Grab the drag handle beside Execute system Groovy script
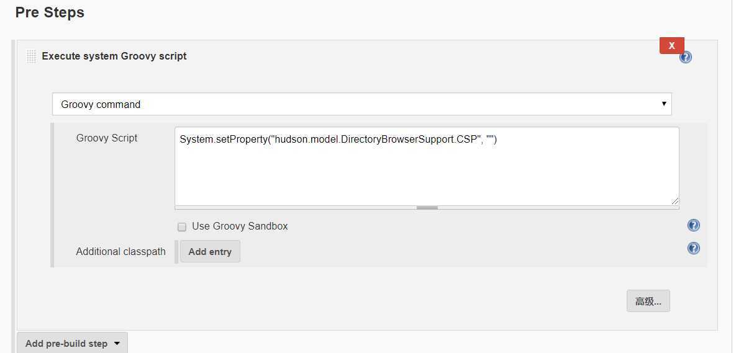Image resolution: width=736 pixels, height=353 pixels. 32,56
